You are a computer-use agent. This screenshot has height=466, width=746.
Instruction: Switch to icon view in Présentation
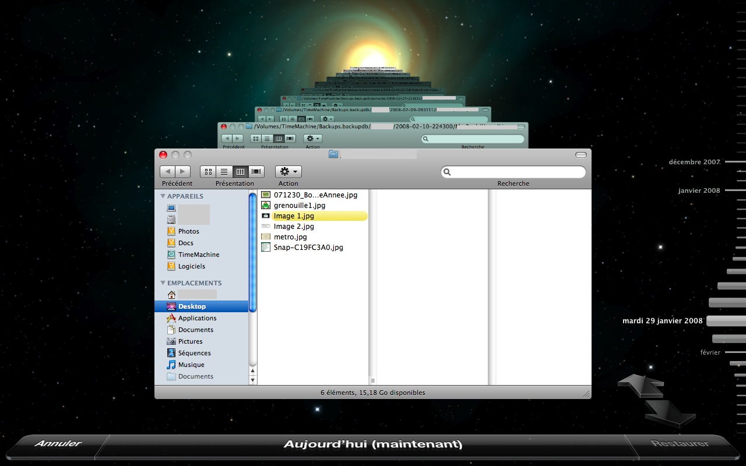tap(208, 171)
